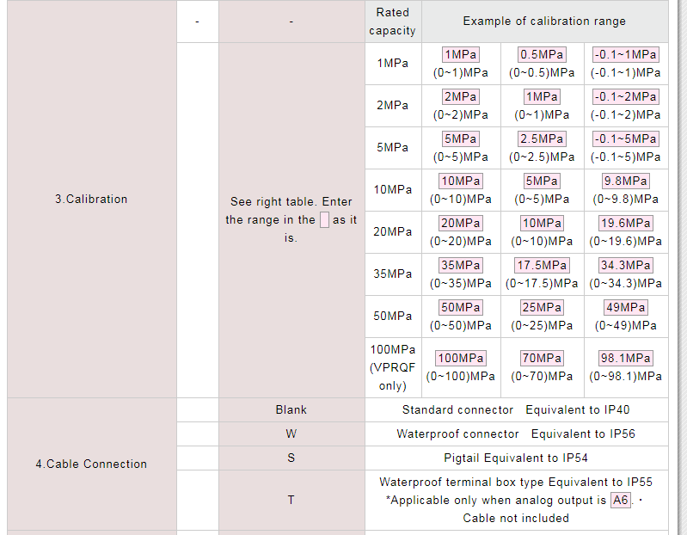Select the 3.Calibration row header
This screenshot has width=687, height=535.
(x=91, y=199)
